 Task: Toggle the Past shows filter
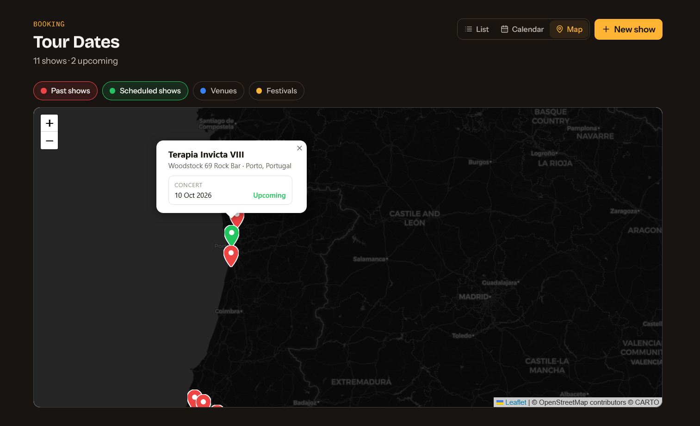[65, 91]
